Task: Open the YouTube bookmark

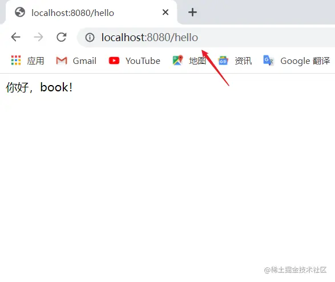Action: pos(143,61)
